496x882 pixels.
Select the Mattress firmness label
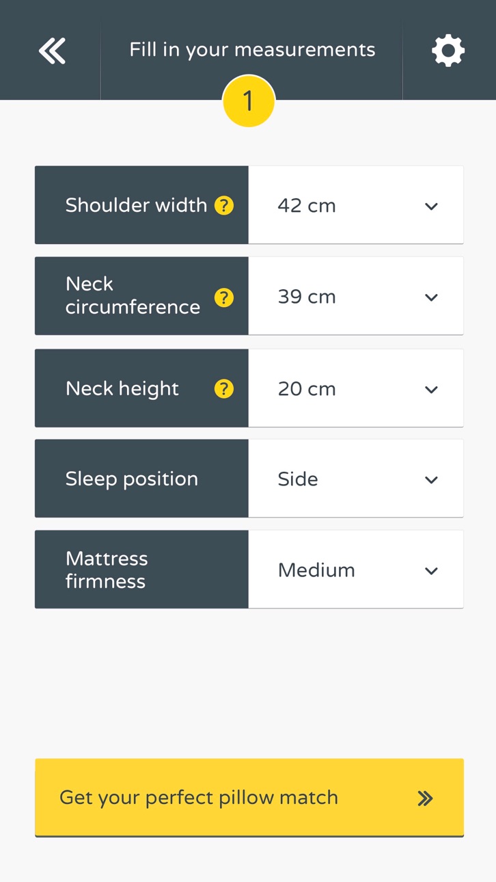(107, 570)
